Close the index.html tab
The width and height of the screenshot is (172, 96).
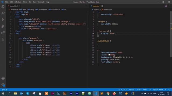tap(19, 6)
